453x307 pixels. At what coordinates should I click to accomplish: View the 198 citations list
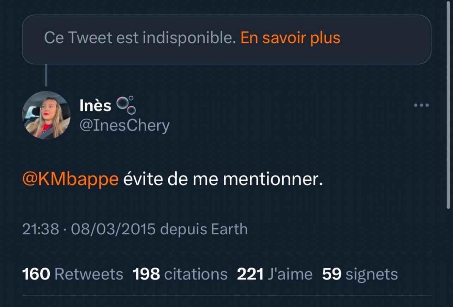[x=180, y=274]
